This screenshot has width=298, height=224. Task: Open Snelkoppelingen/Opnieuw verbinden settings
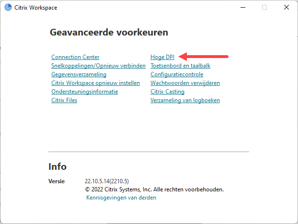(98, 66)
